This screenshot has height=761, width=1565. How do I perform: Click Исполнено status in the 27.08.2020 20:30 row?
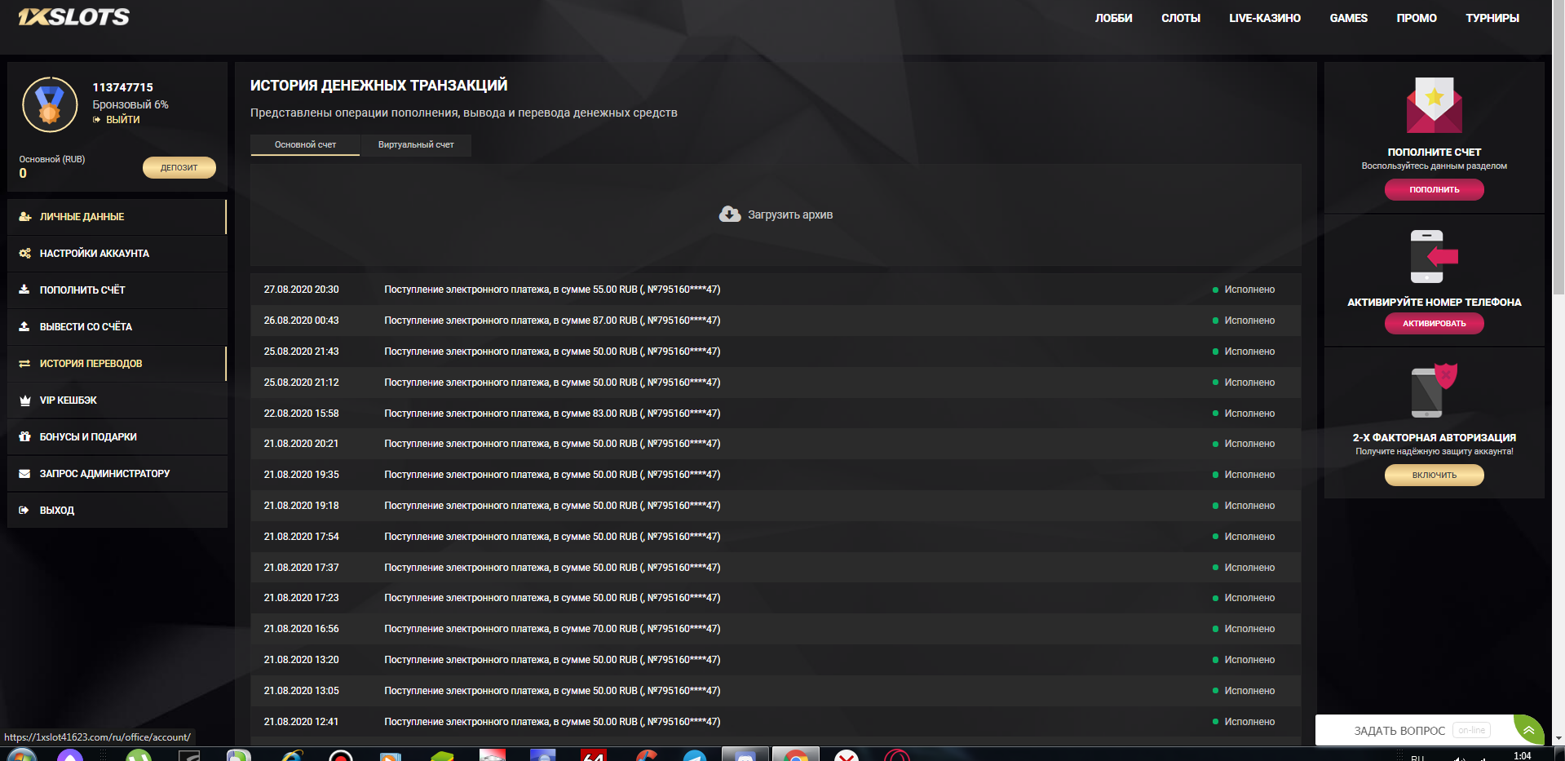point(1249,290)
